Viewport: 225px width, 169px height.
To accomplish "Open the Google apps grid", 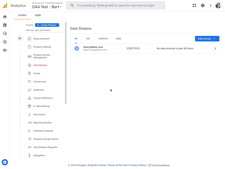I will (194, 5).
